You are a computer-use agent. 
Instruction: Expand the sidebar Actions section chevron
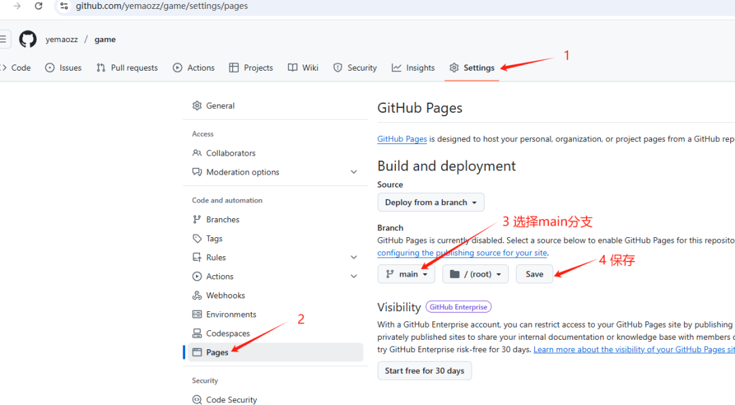pos(354,277)
